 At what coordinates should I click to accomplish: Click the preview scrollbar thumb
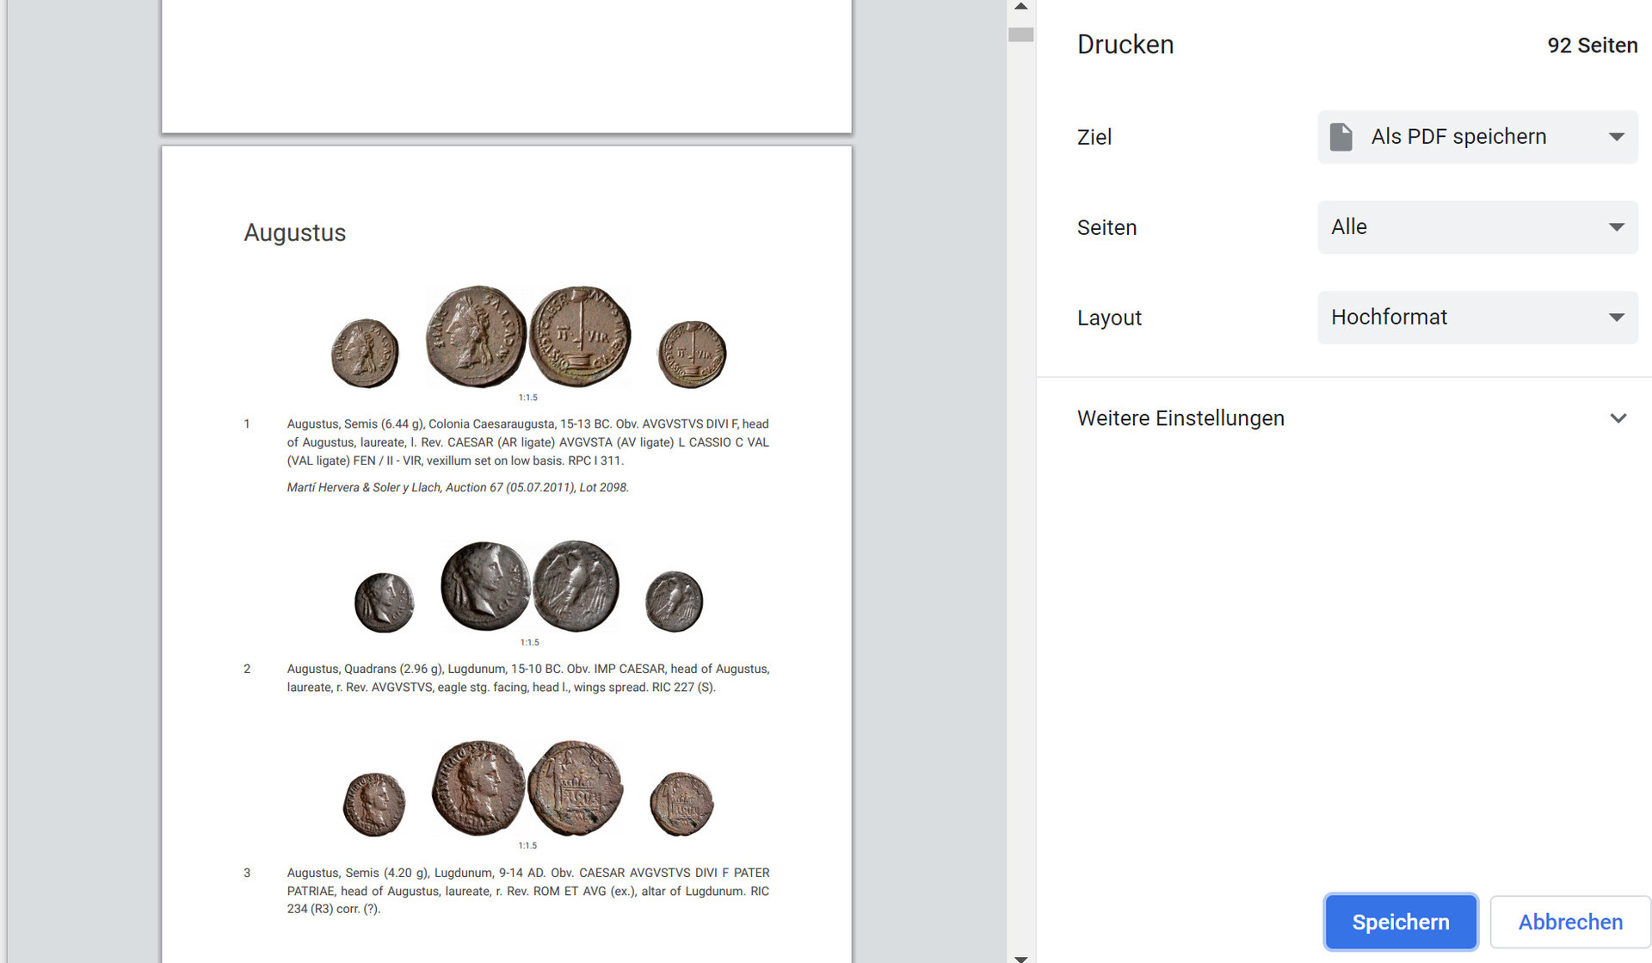(1020, 34)
